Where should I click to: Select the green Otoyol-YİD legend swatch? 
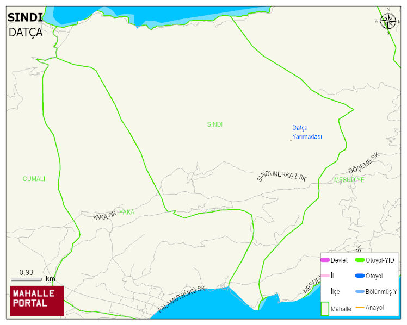pyautogui.click(x=360, y=260)
